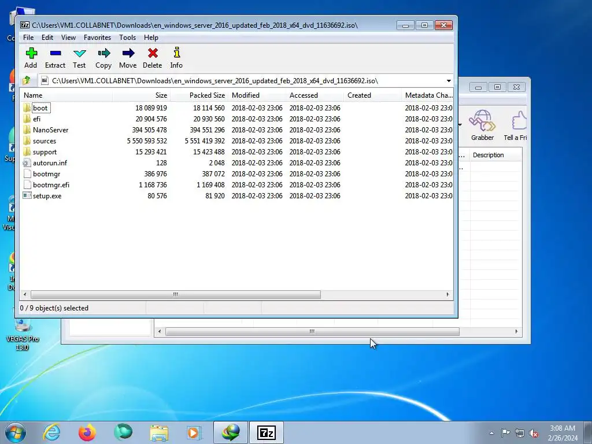Sort by Metadata Changed column header
Viewport: 592px width, 444px height.
pos(427,95)
